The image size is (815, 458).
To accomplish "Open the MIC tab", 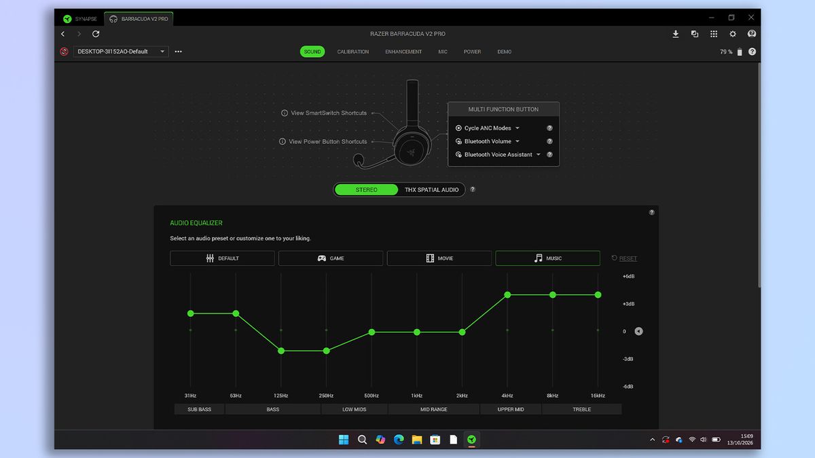I will point(443,52).
